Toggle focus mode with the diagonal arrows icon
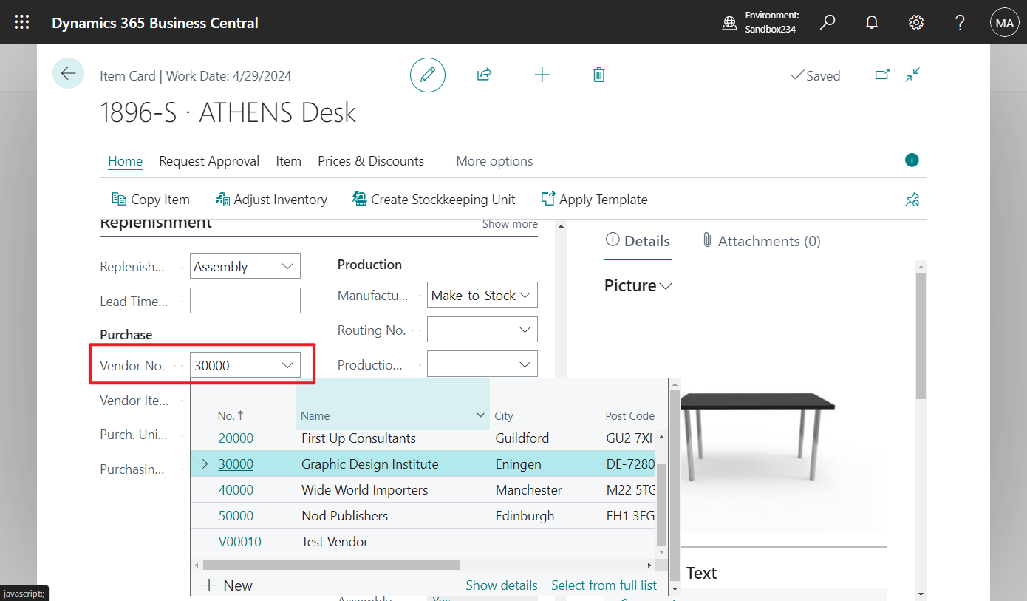 coord(912,75)
